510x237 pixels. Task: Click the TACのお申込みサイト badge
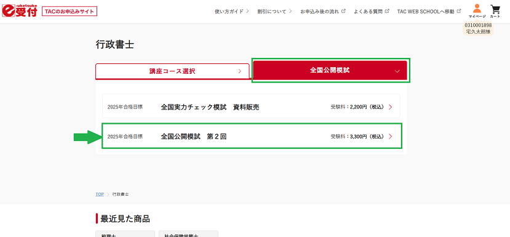tap(70, 12)
